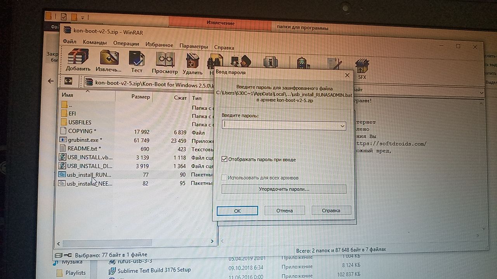
Task: Confirm the password with OK button
Action: point(238,211)
